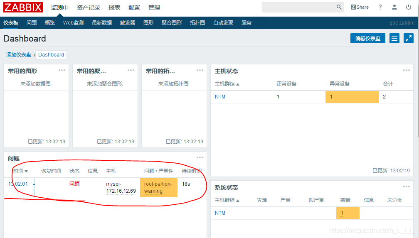Open NTM group in 主机状态 table

coord(220,97)
